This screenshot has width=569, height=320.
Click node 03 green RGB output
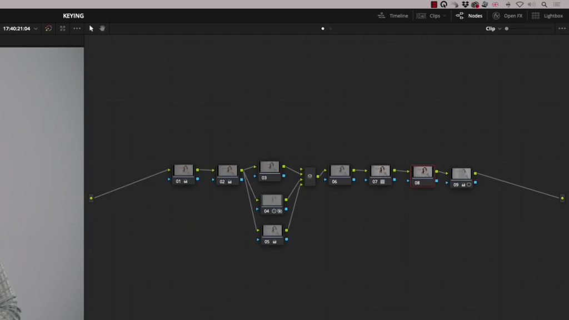coord(284,167)
